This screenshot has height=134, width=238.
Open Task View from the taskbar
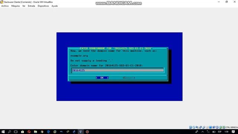16,132
